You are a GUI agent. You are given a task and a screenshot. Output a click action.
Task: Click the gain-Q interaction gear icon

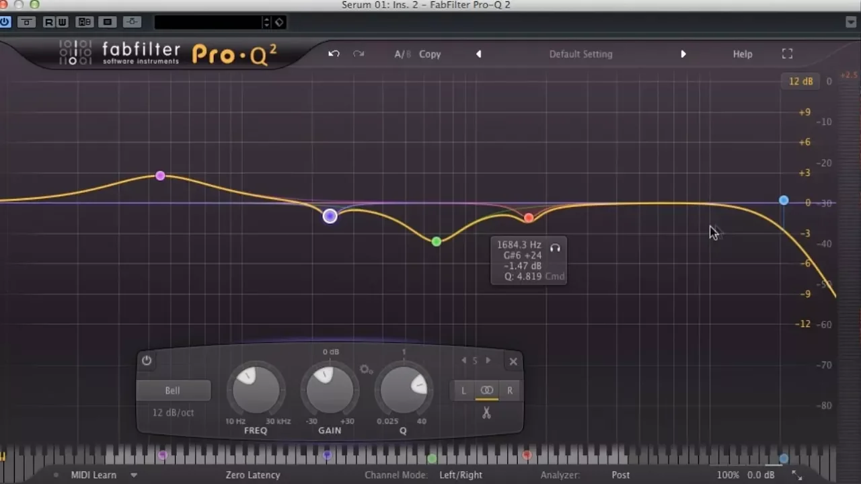coord(366,369)
